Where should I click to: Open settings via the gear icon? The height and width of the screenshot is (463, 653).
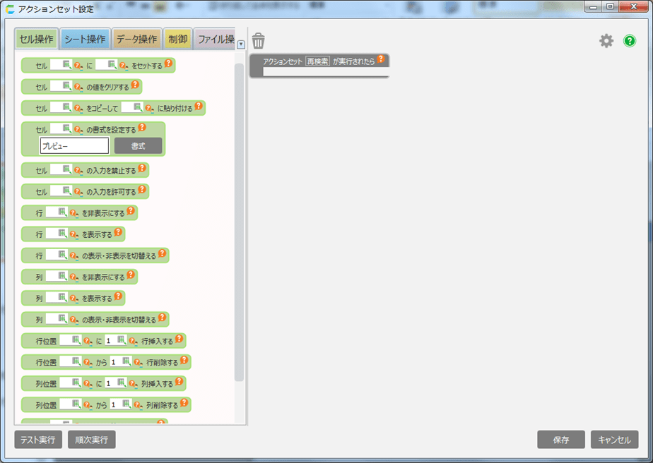[x=606, y=41]
